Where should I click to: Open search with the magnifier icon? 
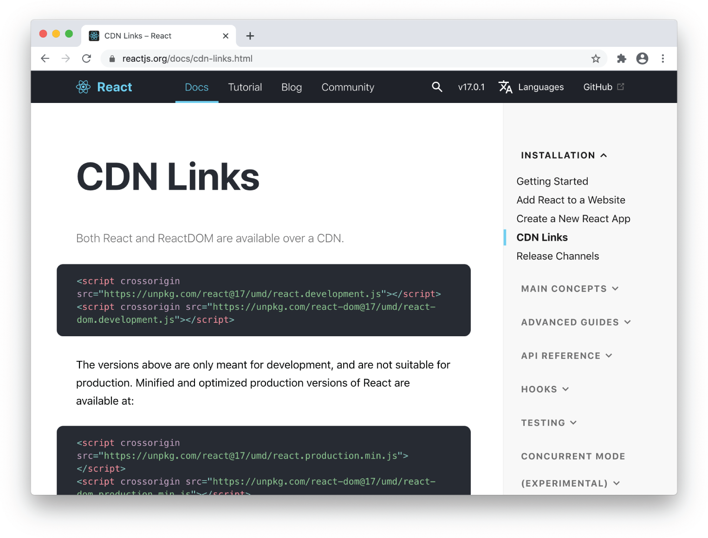(x=437, y=87)
